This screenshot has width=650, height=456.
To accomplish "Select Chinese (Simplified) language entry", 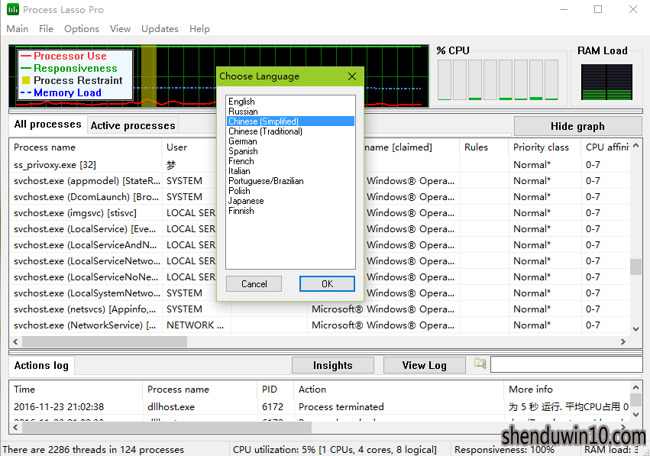I will point(290,121).
